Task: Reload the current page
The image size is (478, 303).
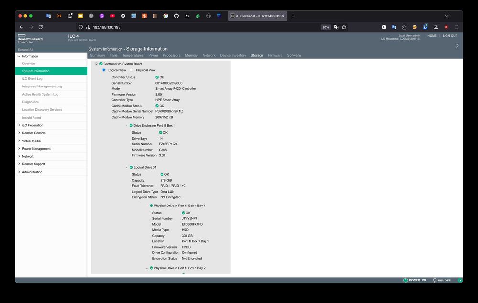Action: pyautogui.click(x=40, y=27)
